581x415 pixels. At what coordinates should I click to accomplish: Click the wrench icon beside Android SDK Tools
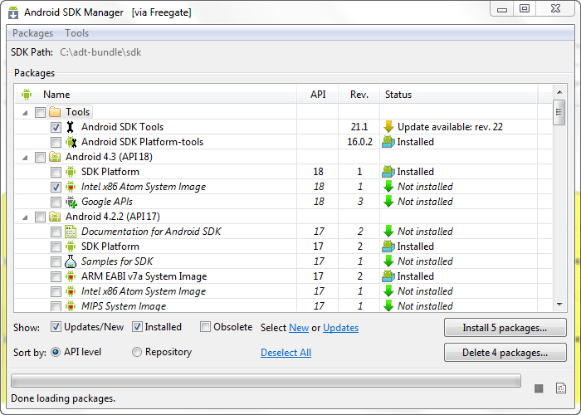tap(70, 127)
